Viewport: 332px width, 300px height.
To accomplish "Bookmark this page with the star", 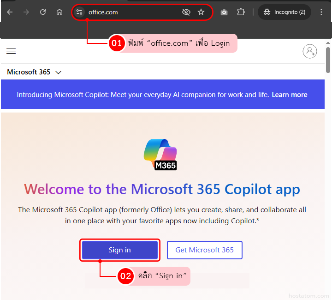I will click(201, 12).
